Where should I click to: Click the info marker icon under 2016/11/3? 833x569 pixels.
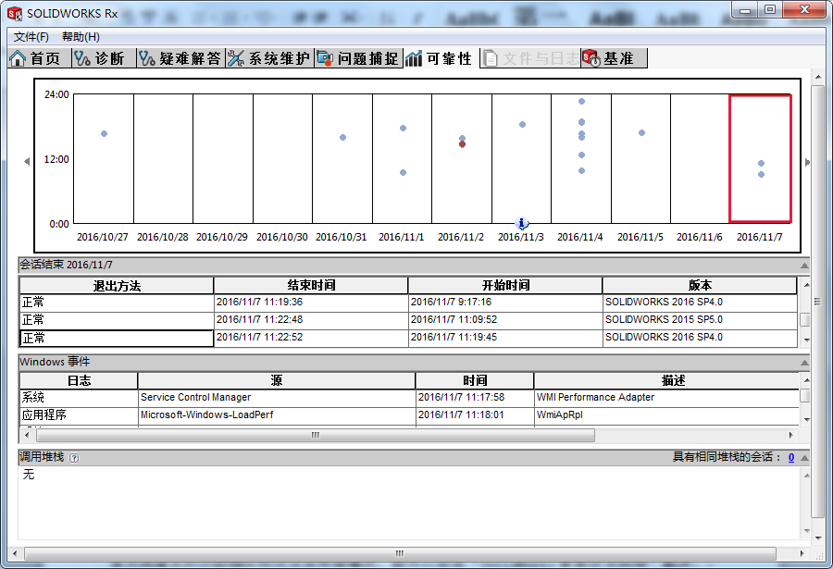pos(522,223)
